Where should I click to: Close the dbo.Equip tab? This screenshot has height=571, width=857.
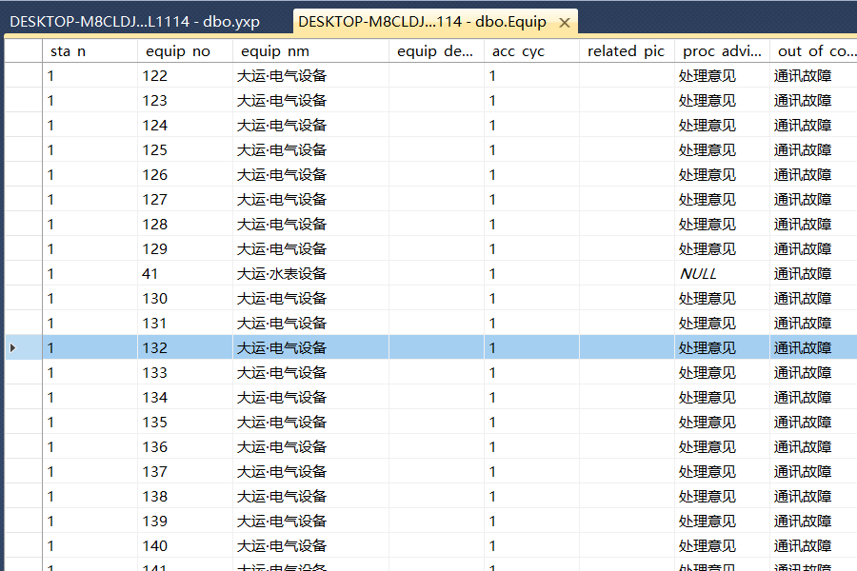coord(565,23)
